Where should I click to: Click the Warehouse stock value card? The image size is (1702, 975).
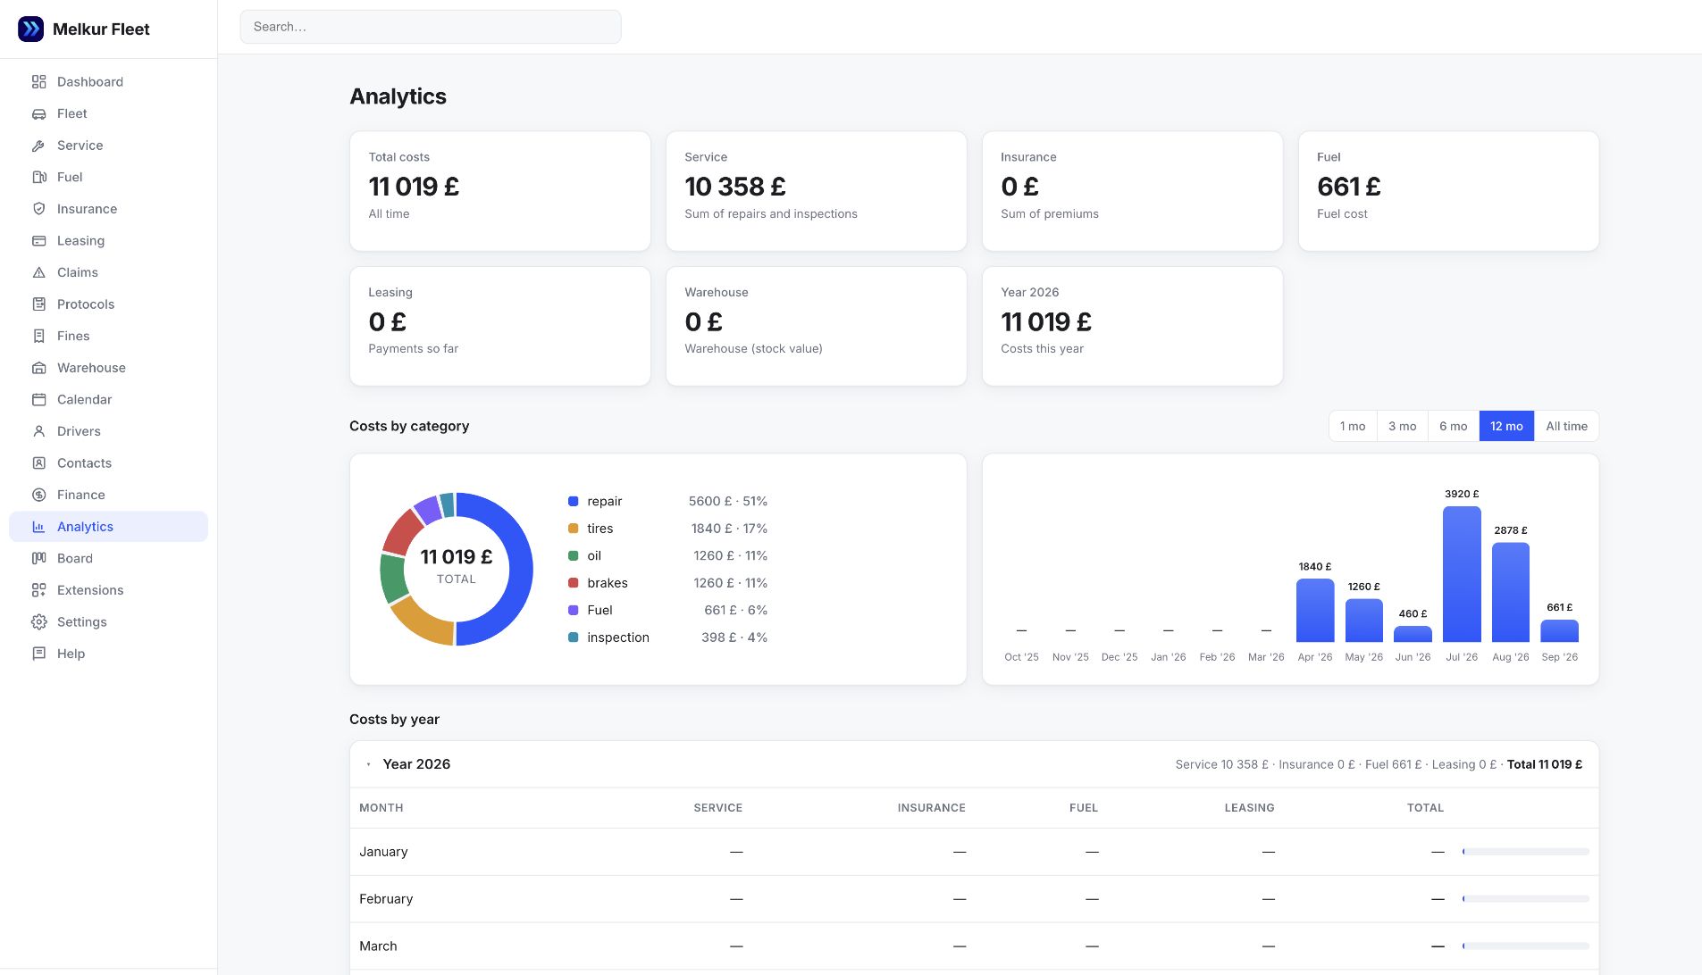point(817,326)
